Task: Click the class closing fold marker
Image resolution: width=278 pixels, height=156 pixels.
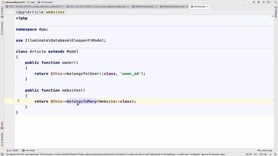Action: coord(15,113)
